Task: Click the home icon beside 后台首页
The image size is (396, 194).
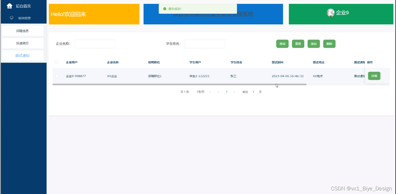Action: [10, 6]
